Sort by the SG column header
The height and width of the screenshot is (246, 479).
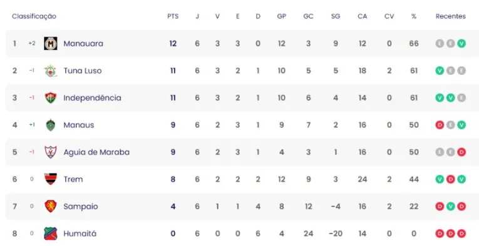click(336, 16)
